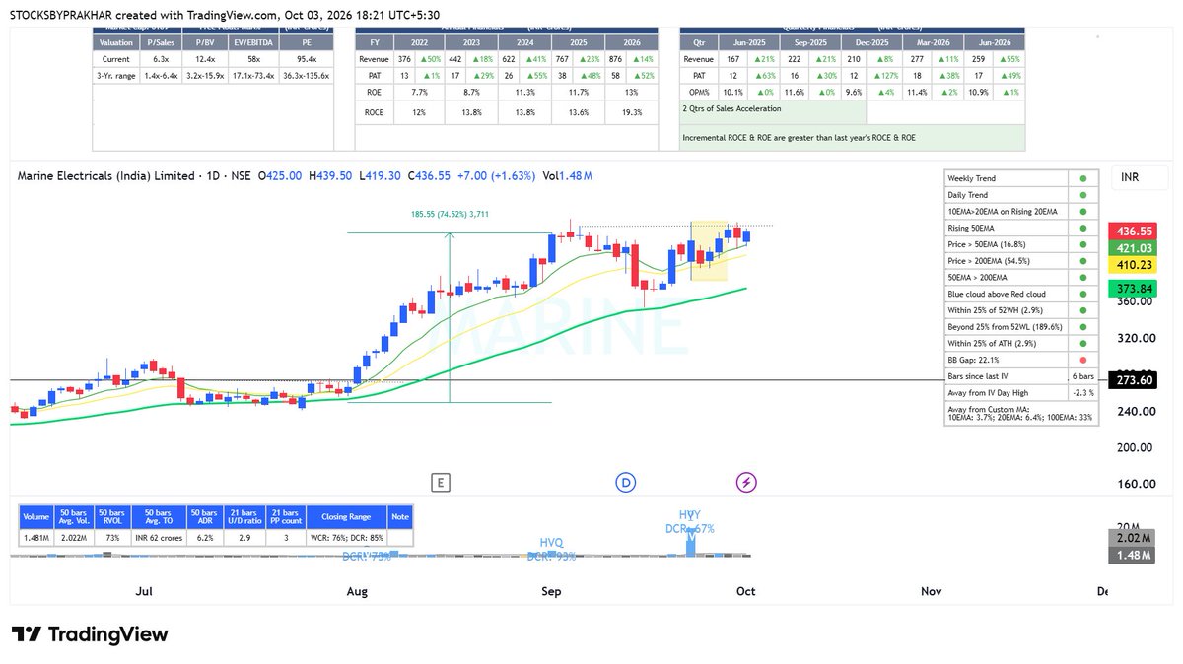Click the TradingView logo

click(x=90, y=634)
